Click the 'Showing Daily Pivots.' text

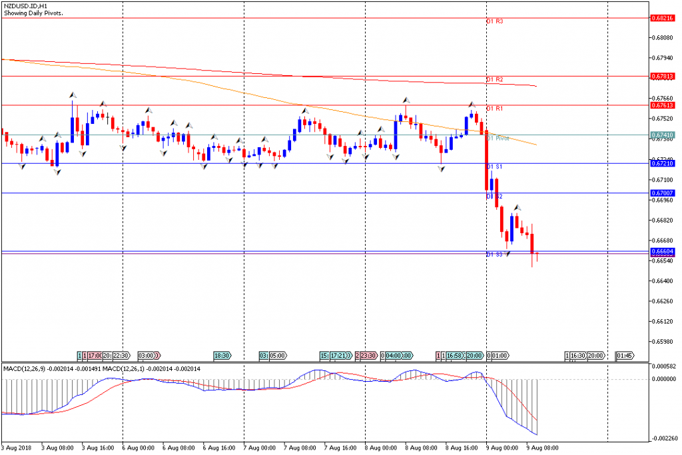[x=34, y=13]
